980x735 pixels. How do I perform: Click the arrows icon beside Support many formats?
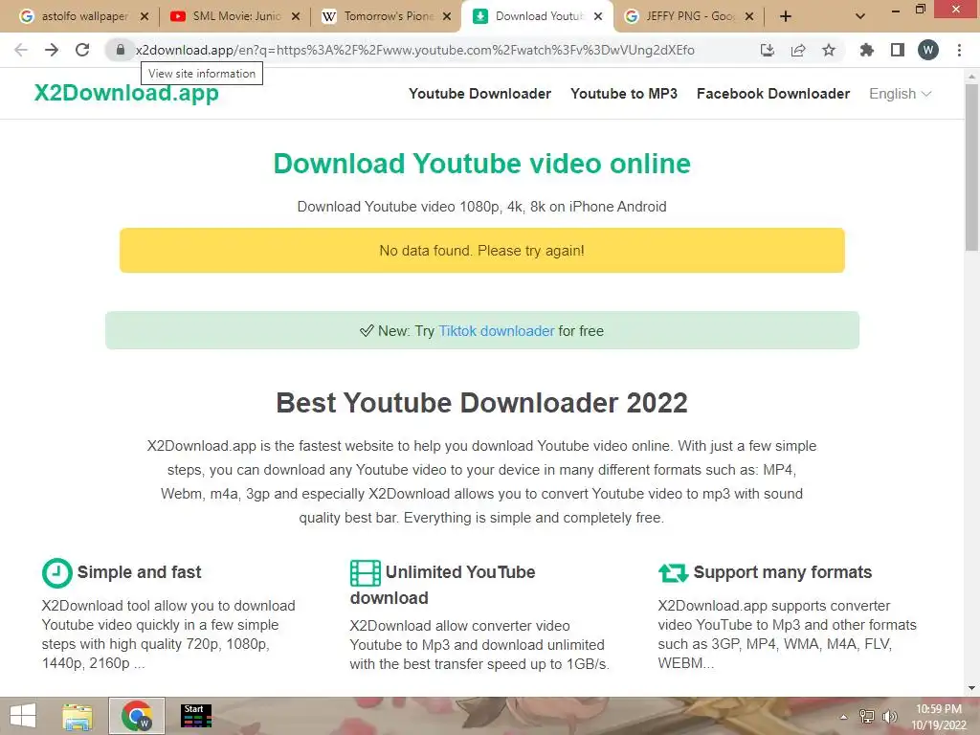coord(673,572)
